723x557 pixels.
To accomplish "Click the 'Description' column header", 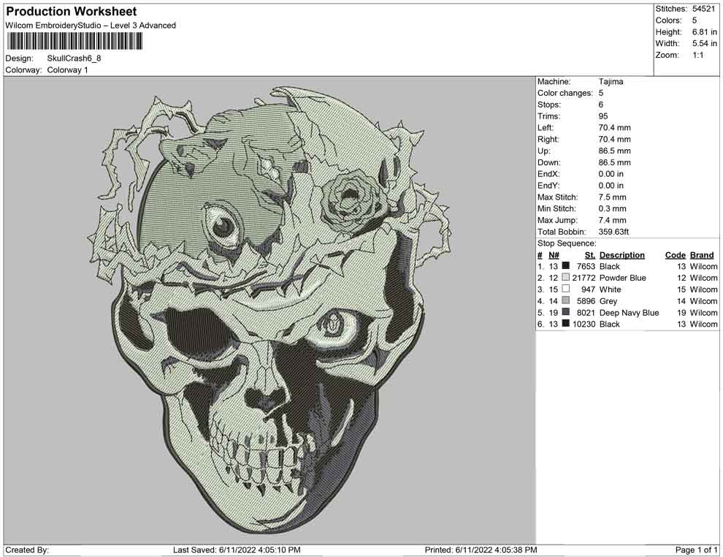I will click(621, 254).
